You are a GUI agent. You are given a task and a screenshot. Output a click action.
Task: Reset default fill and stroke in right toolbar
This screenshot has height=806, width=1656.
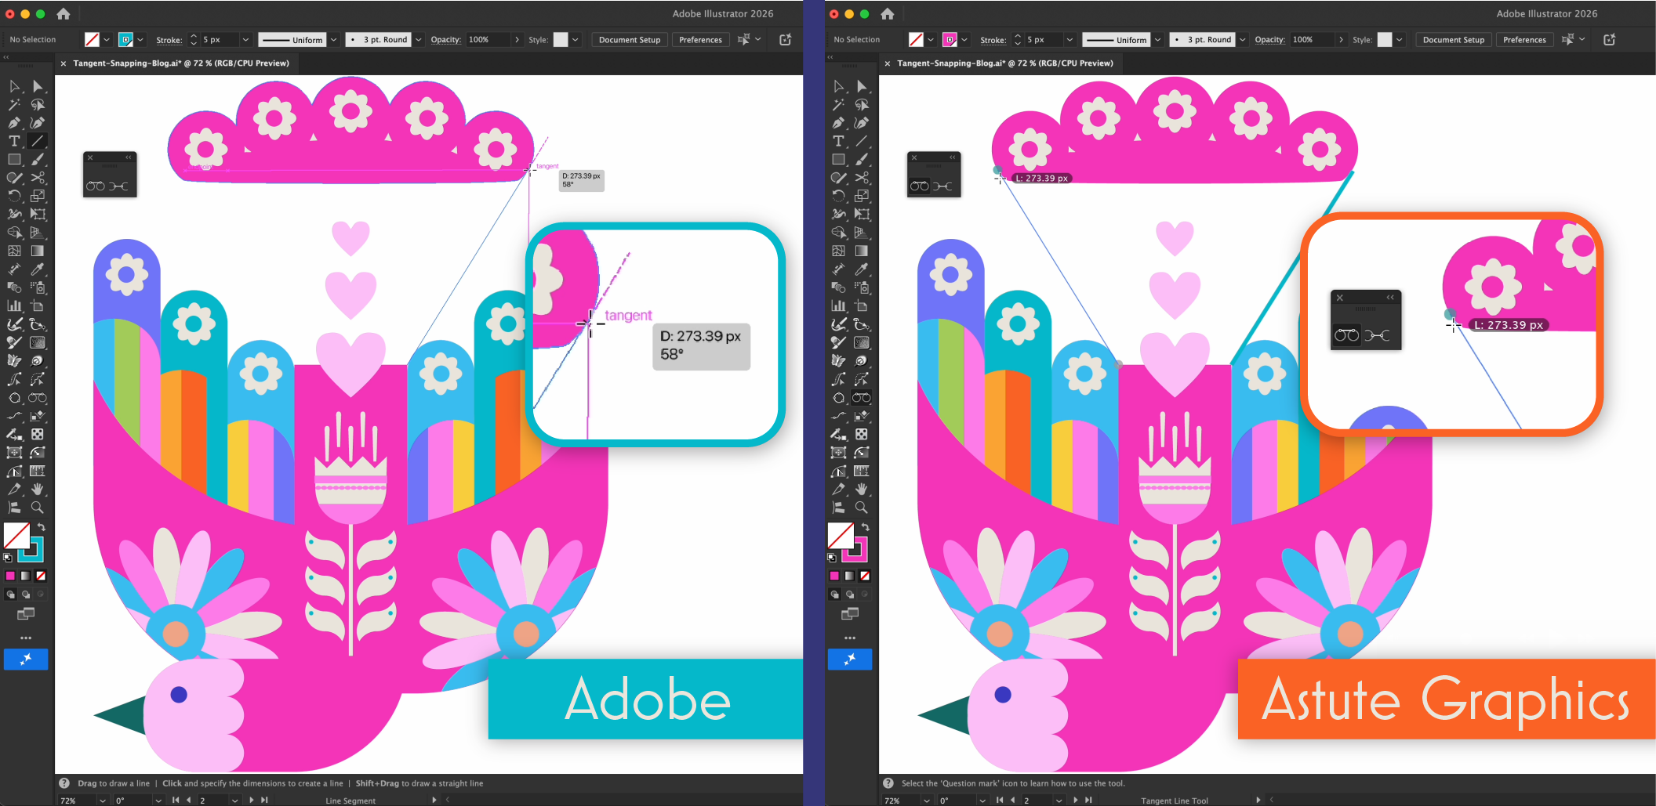tap(832, 558)
